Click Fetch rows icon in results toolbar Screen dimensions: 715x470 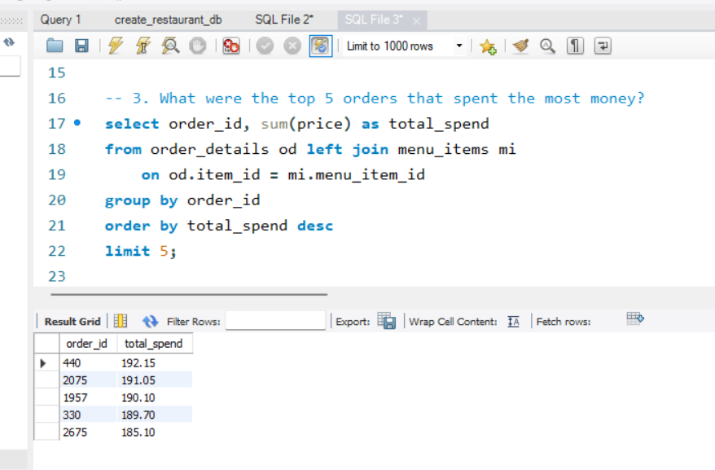coord(635,319)
